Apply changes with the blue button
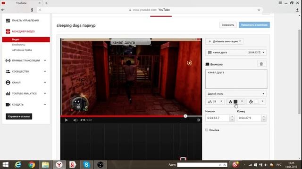302x169 pixels. (x=254, y=25)
